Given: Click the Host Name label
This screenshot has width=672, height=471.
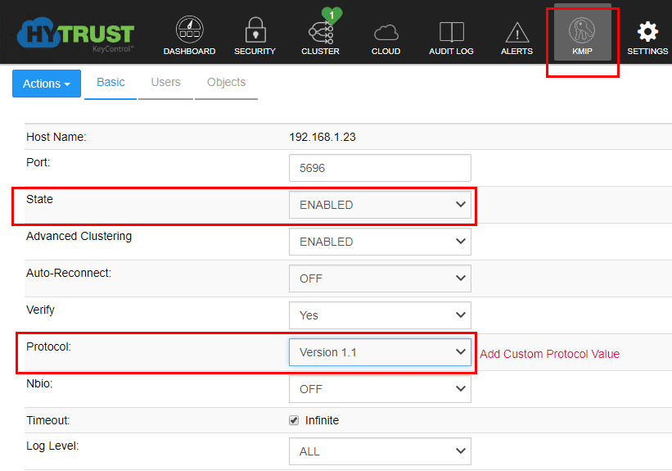Looking at the screenshot, I should (56, 137).
